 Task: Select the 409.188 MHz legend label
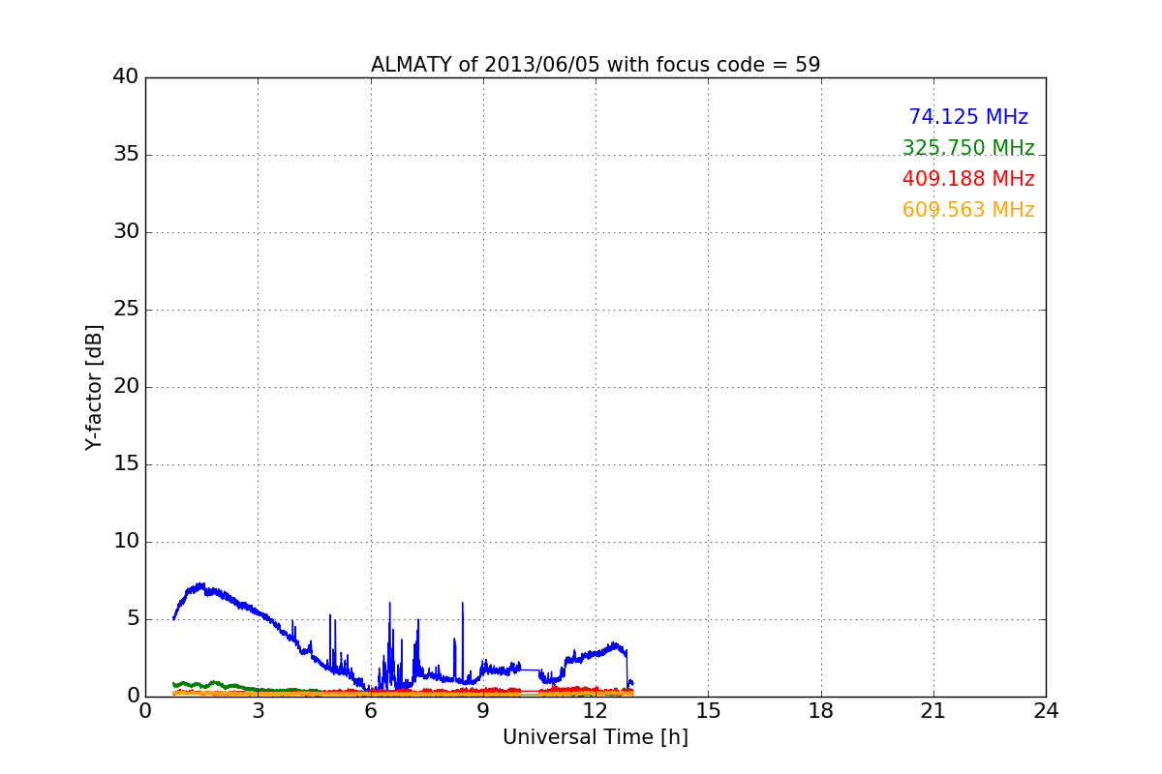[x=968, y=179]
